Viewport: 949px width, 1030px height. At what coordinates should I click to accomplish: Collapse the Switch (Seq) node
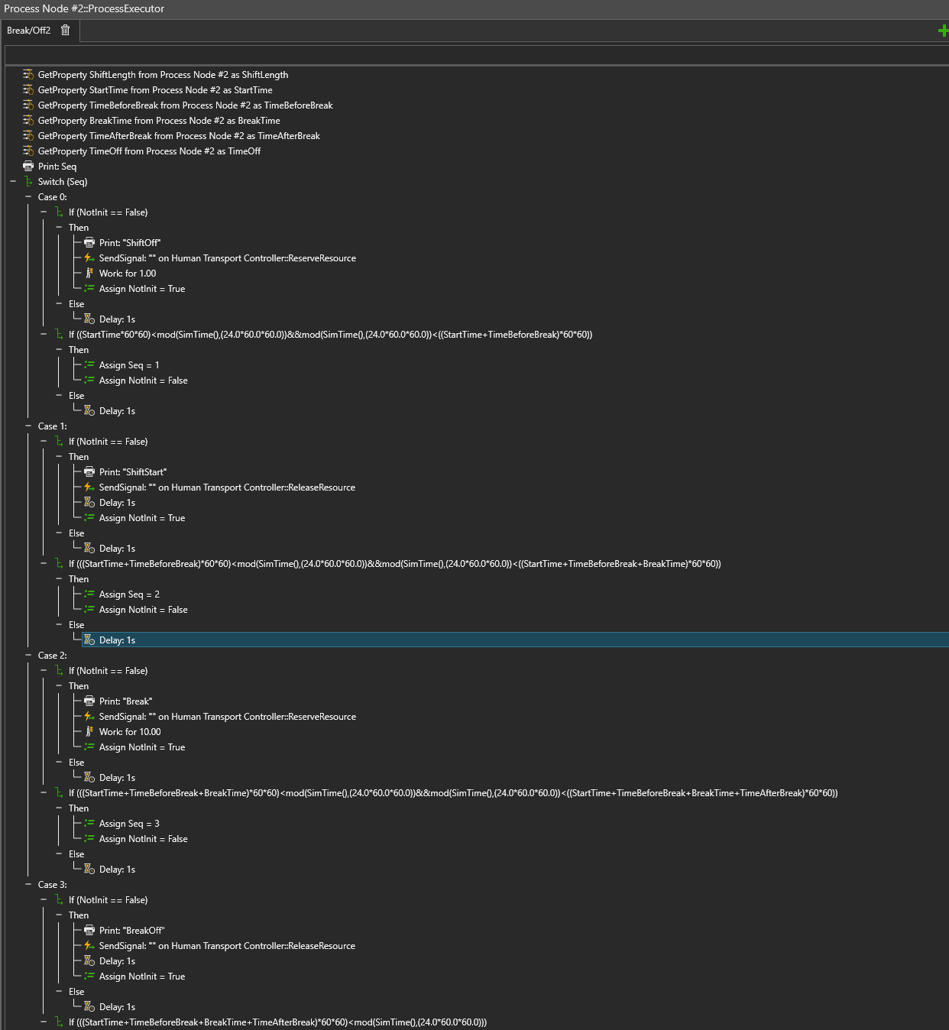click(13, 182)
